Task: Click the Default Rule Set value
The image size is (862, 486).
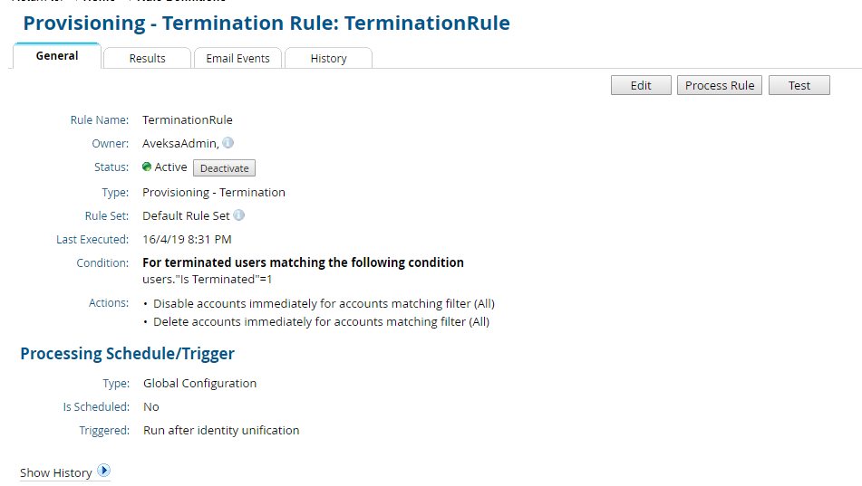Action: (x=186, y=215)
